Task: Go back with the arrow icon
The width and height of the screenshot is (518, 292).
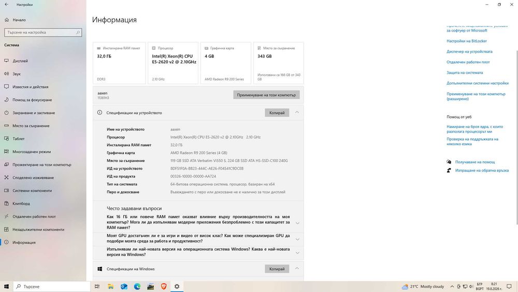Action: point(7,5)
